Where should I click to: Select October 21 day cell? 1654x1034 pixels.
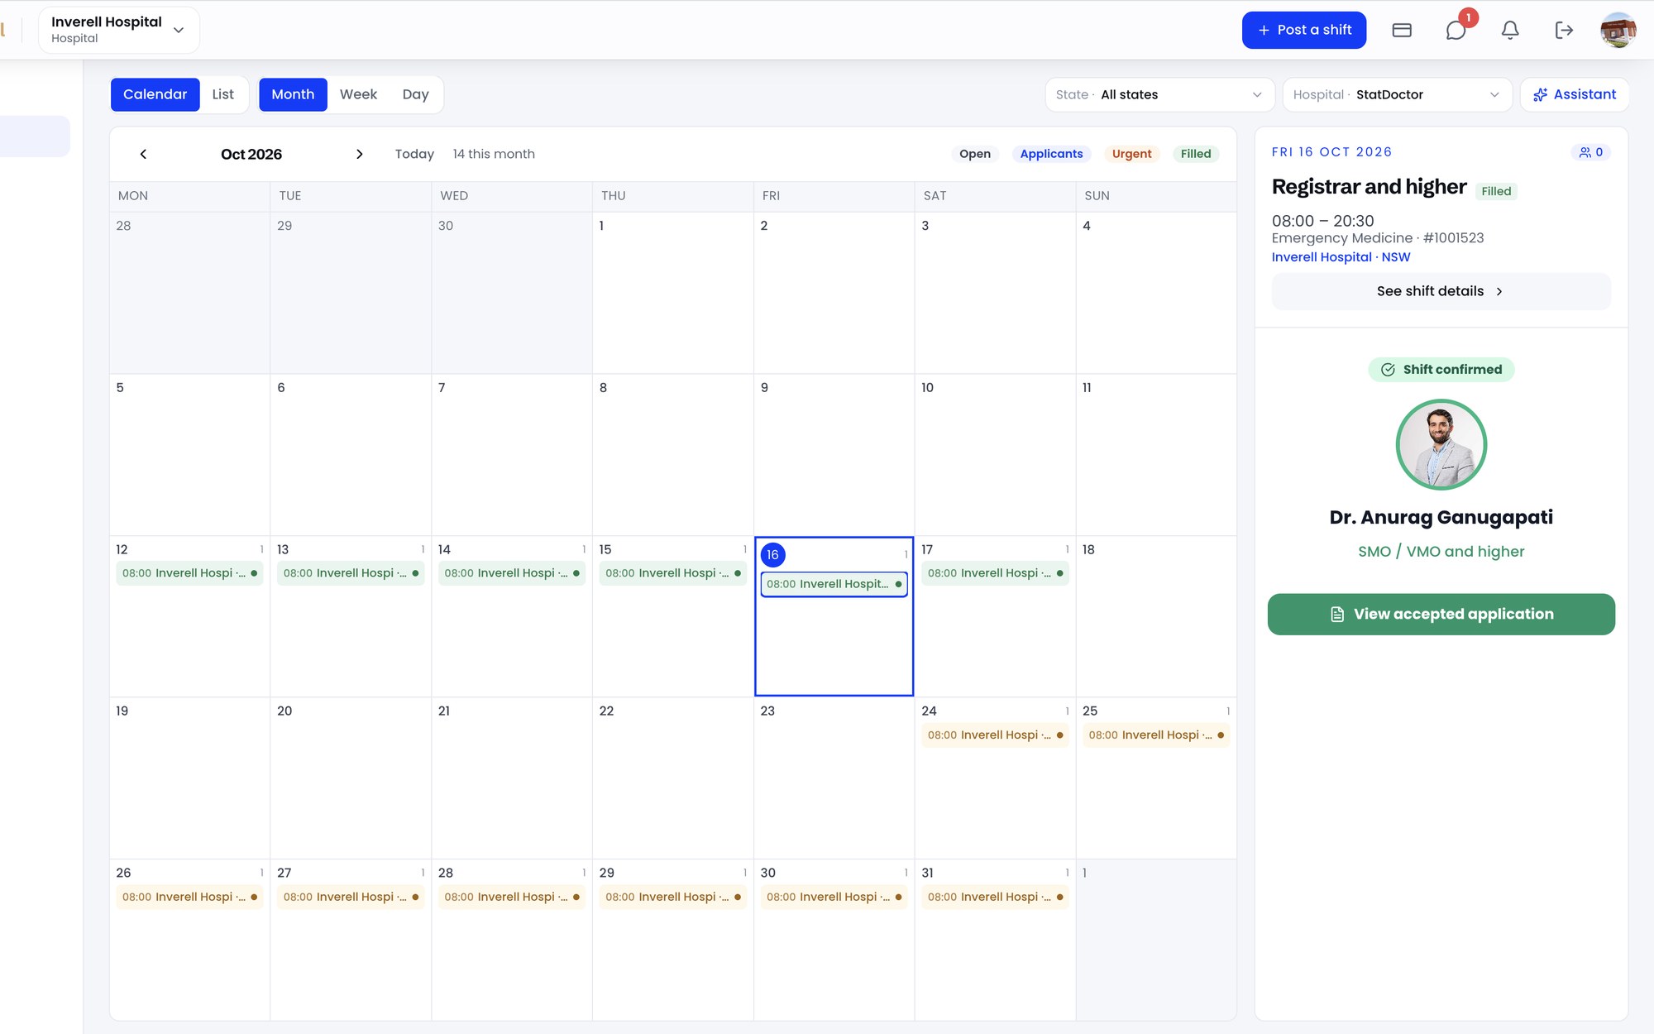coord(512,778)
